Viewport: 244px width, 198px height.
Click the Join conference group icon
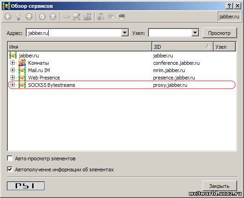(87, 17)
